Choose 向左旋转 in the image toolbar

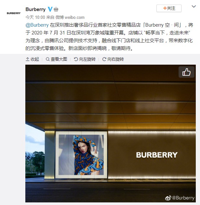tap(87, 59)
